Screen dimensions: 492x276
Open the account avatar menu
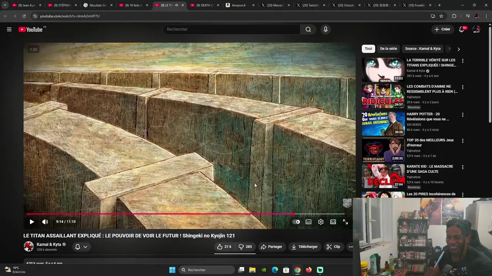point(476,30)
